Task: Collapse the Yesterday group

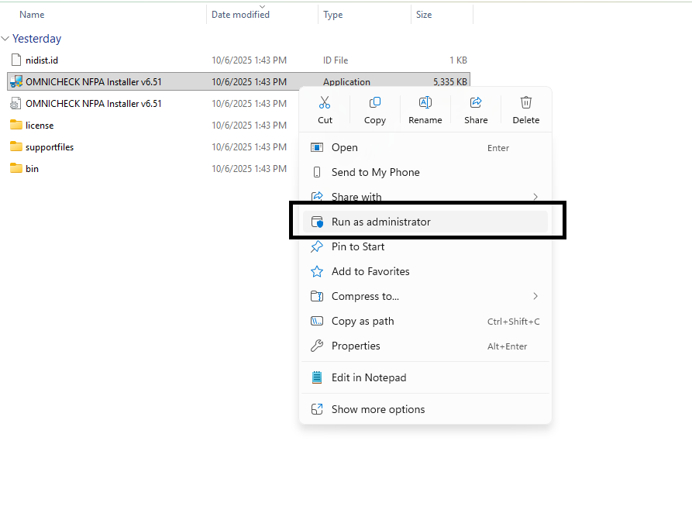Action: (x=6, y=39)
